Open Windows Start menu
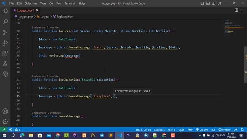 4,136
